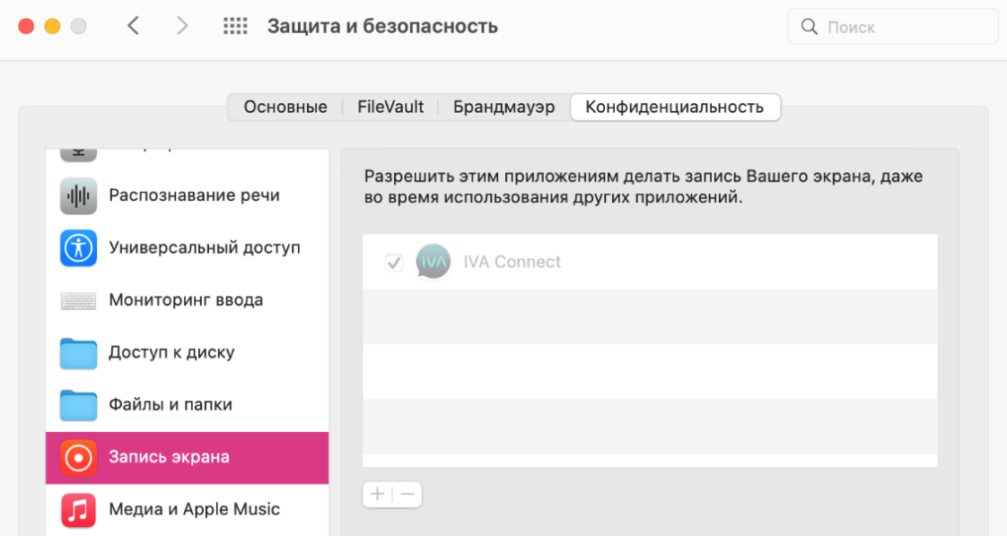This screenshot has height=536, width=1007.
Task: Select the Доступ к диску folder icon
Action: point(78,353)
